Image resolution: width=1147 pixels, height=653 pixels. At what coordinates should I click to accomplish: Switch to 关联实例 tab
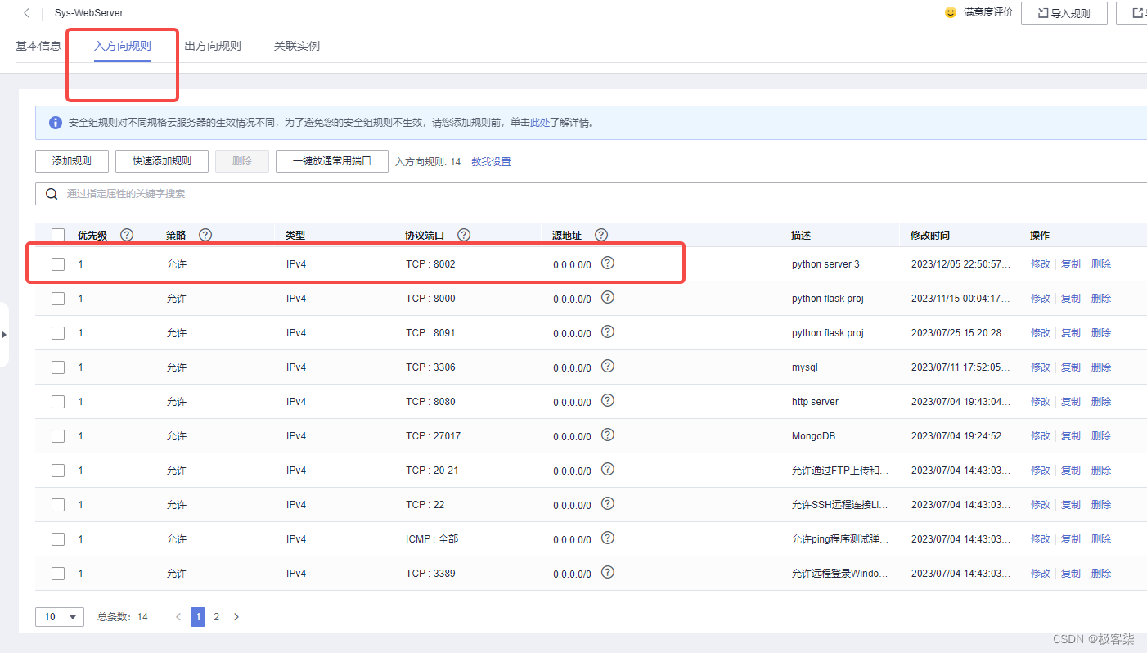(x=297, y=46)
